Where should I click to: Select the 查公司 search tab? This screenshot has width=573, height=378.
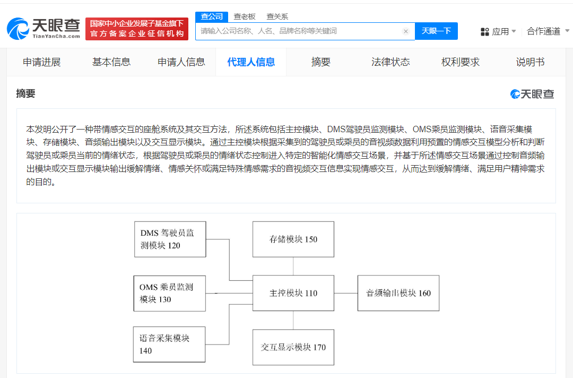click(212, 16)
